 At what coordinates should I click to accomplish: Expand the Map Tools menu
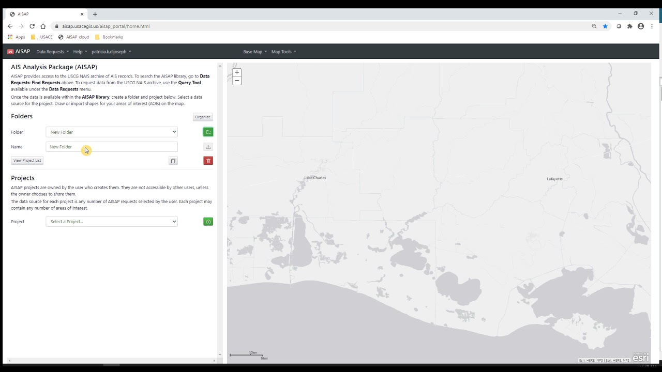click(283, 52)
